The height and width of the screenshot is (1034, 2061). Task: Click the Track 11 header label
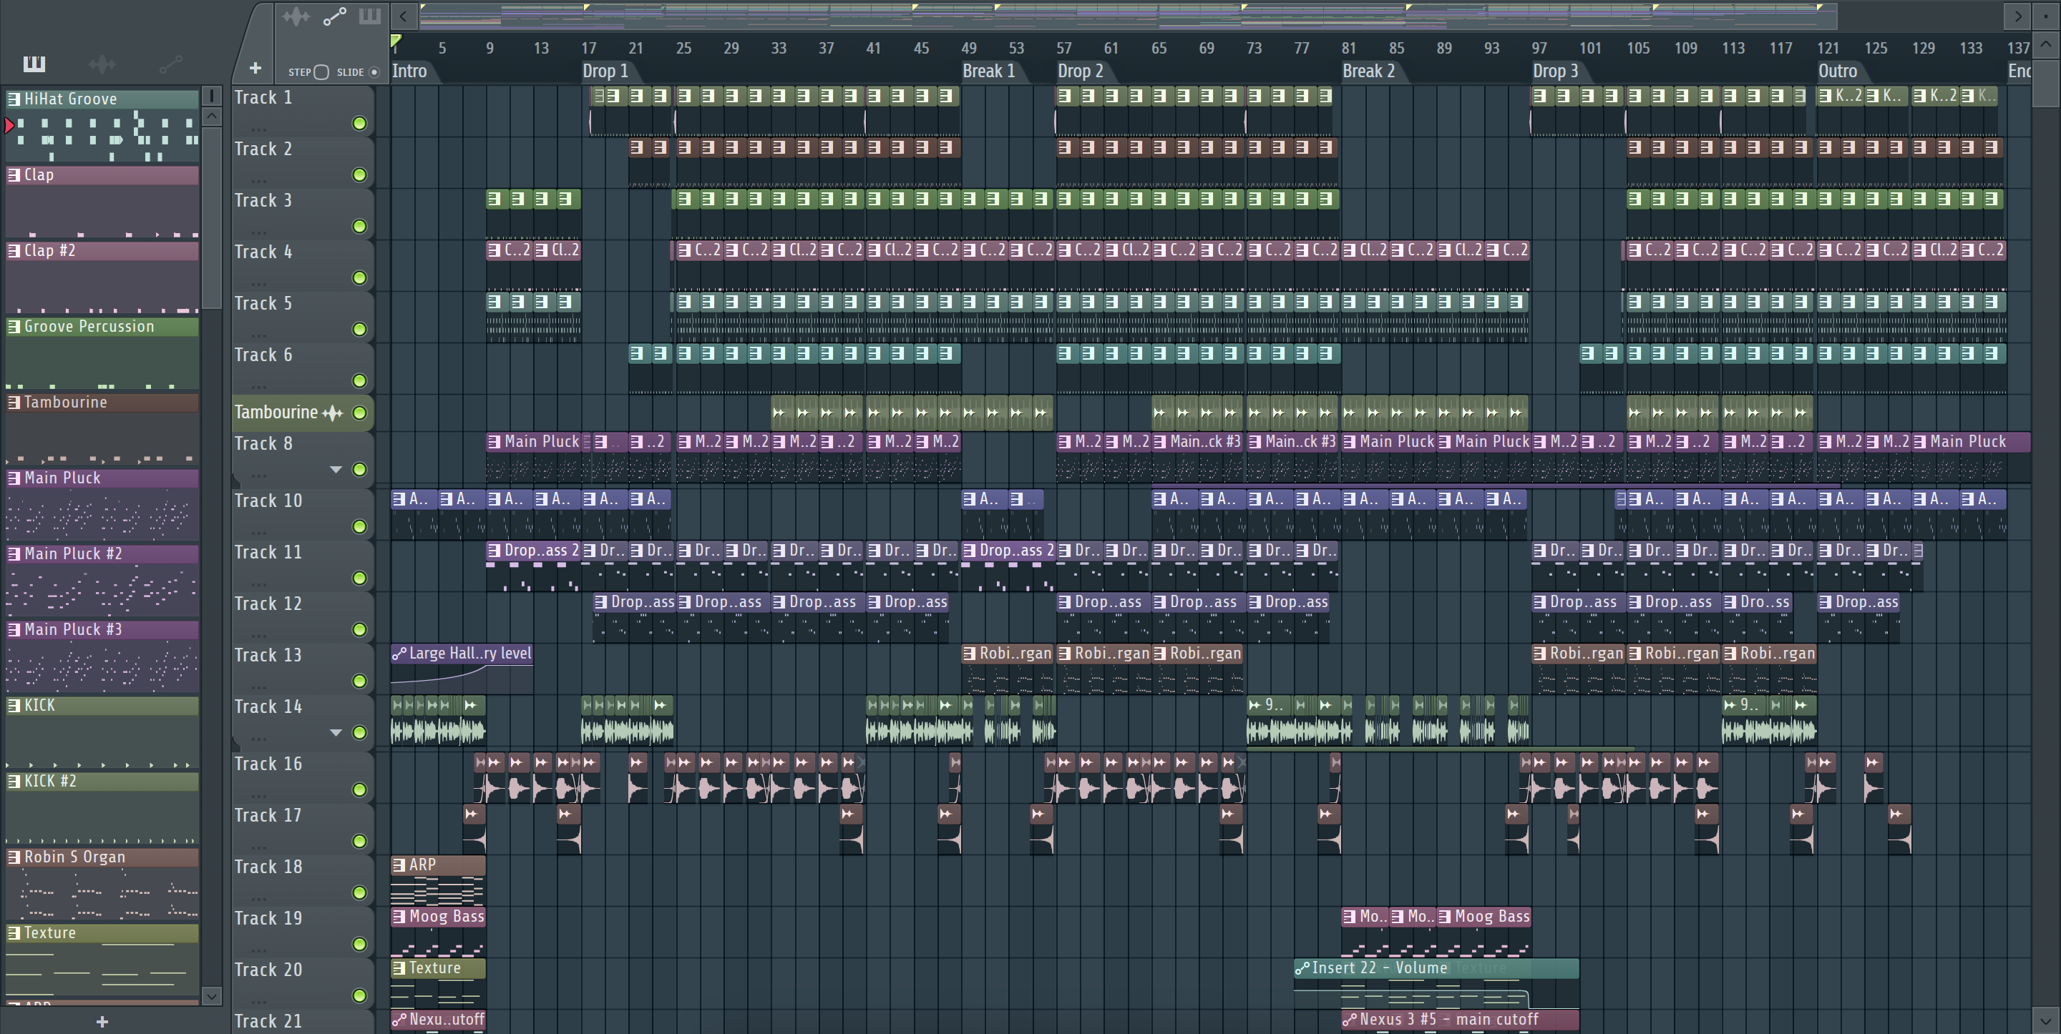(268, 552)
